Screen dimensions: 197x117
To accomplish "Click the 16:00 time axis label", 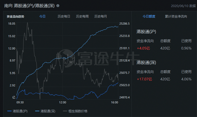I will 114,102.
